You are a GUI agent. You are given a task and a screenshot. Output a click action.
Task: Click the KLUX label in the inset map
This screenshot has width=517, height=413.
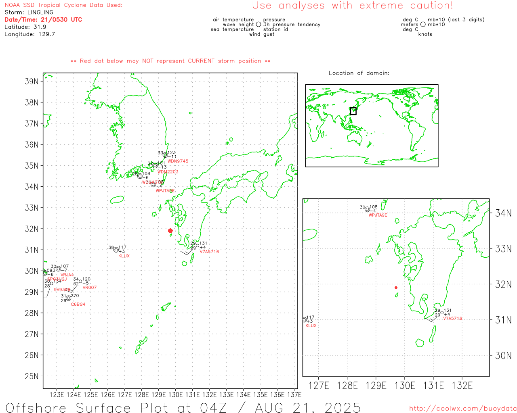pos(311,326)
